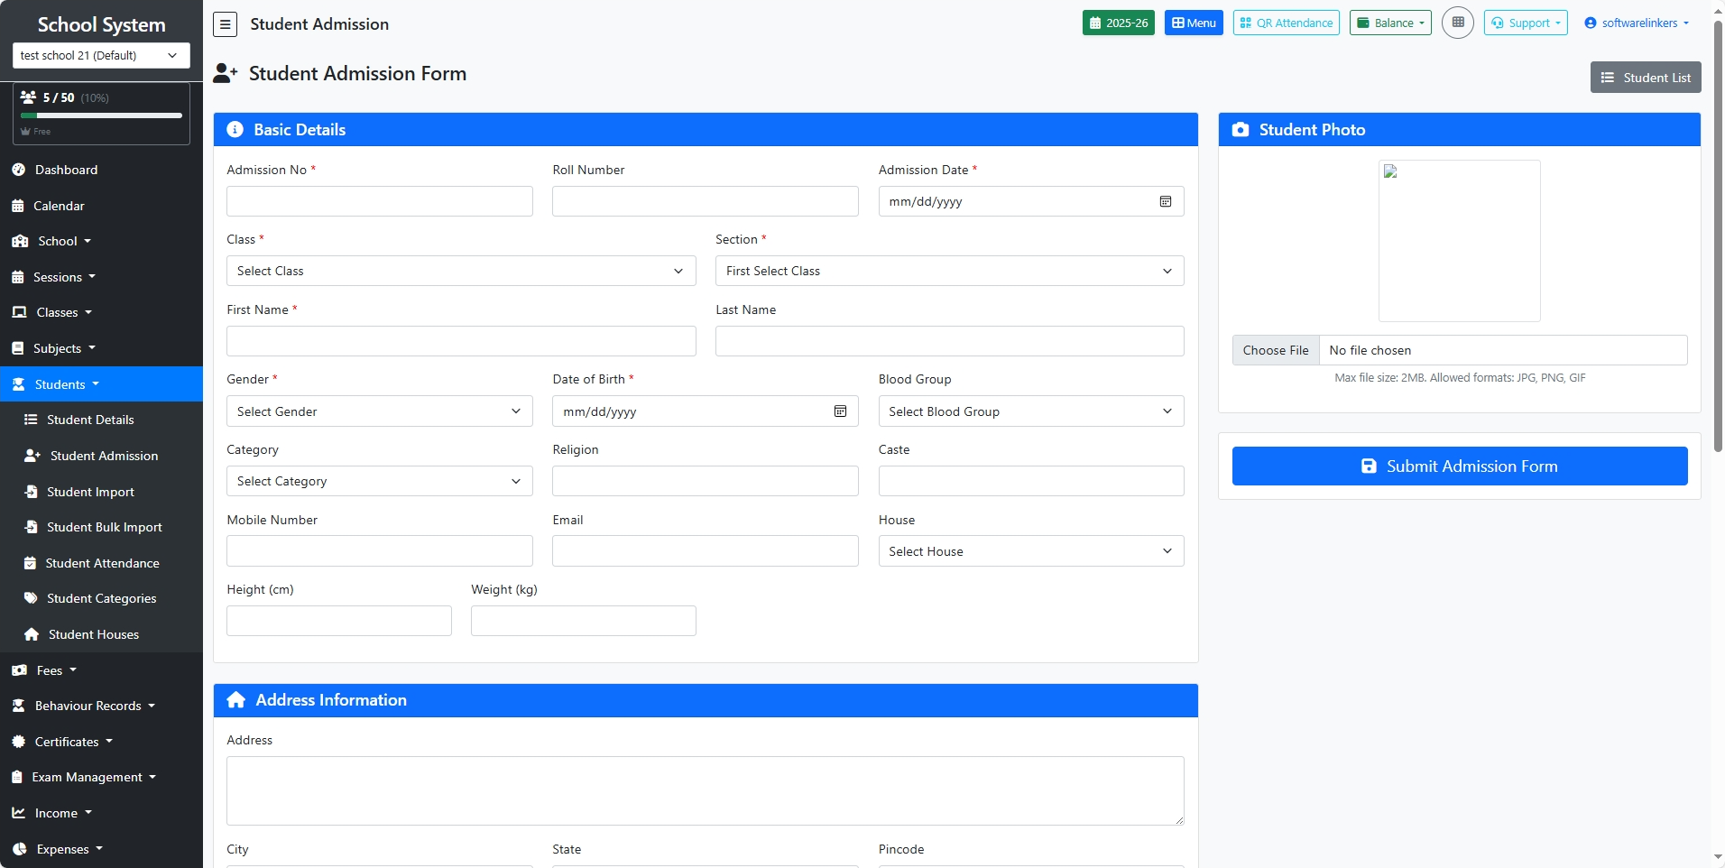Open Student Bulk Import menu item

pyautogui.click(x=104, y=527)
